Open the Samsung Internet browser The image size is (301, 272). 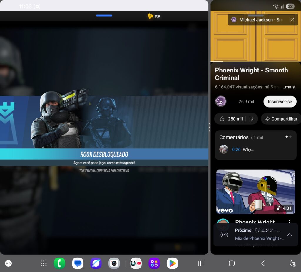point(96,263)
